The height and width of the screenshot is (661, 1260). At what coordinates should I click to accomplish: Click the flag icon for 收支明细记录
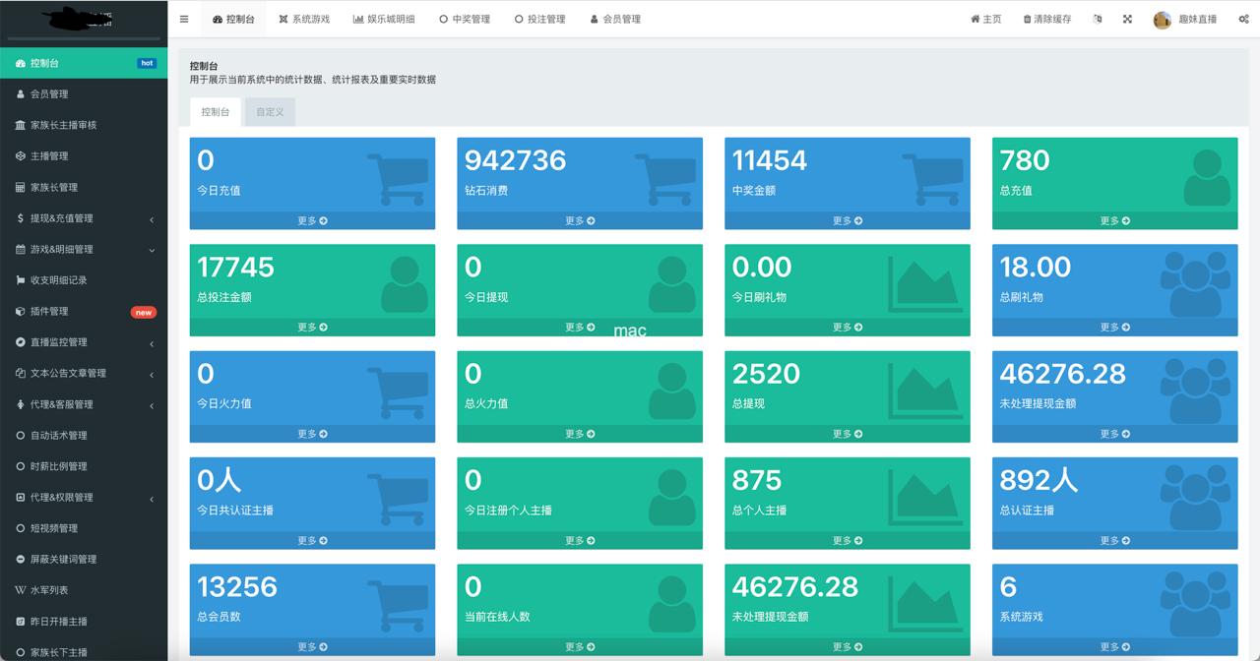(x=21, y=280)
